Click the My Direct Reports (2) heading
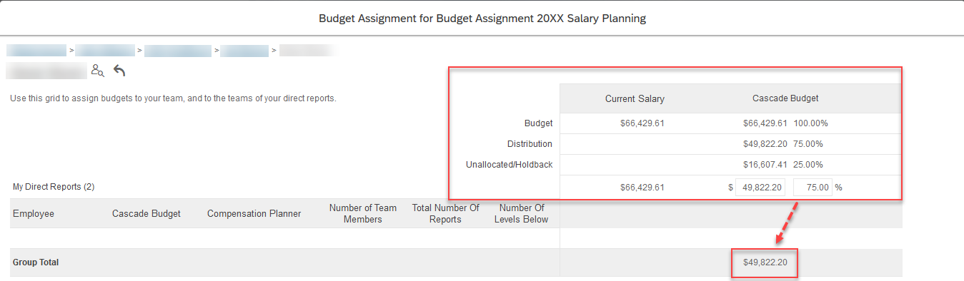The width and height of the screenshot is (964, 281). 54,187
